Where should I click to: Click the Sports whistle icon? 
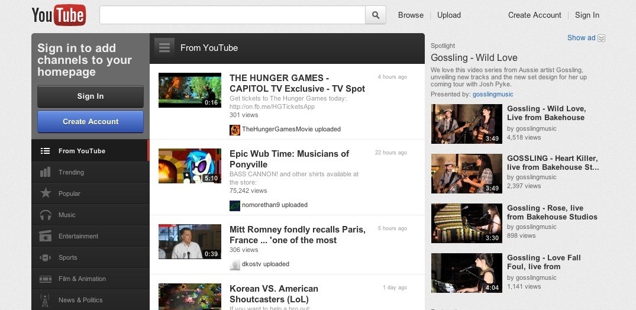pos(46,257)
